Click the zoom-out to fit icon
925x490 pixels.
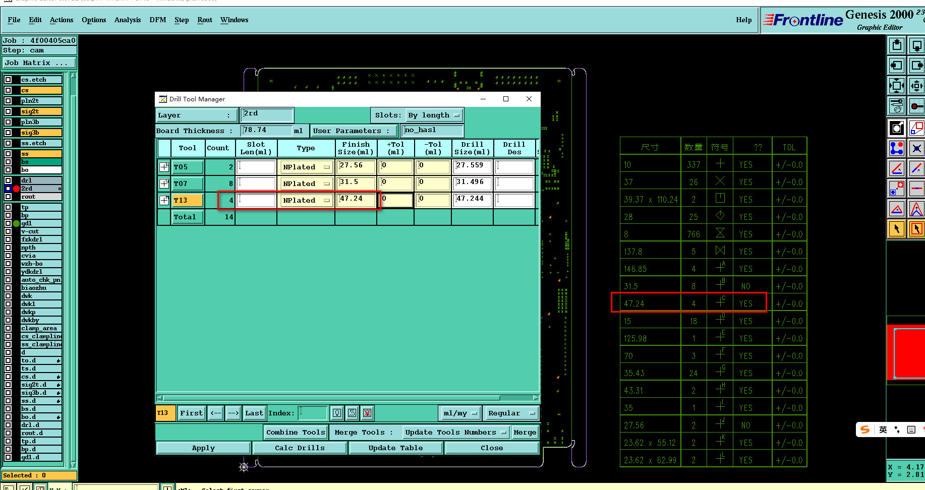(896, 86)
